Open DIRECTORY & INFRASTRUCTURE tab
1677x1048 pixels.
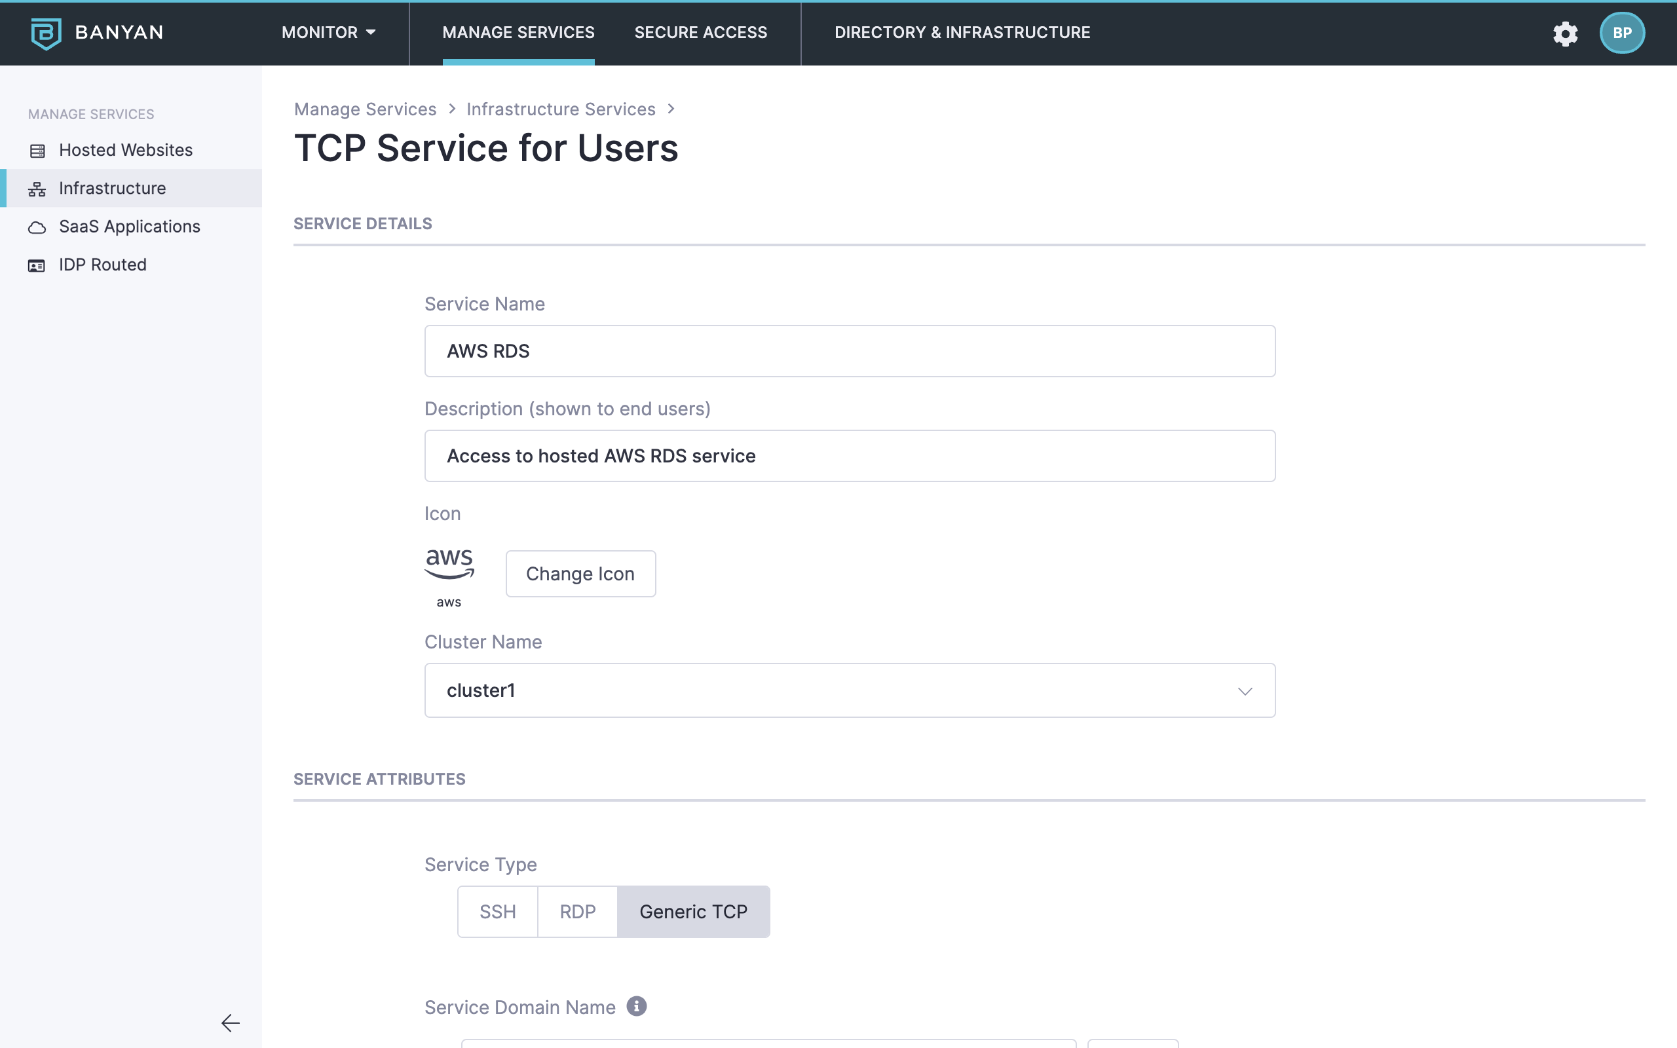click(x=962, y=33)
